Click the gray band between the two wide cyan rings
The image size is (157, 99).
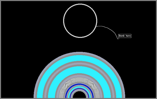point(80,63)
